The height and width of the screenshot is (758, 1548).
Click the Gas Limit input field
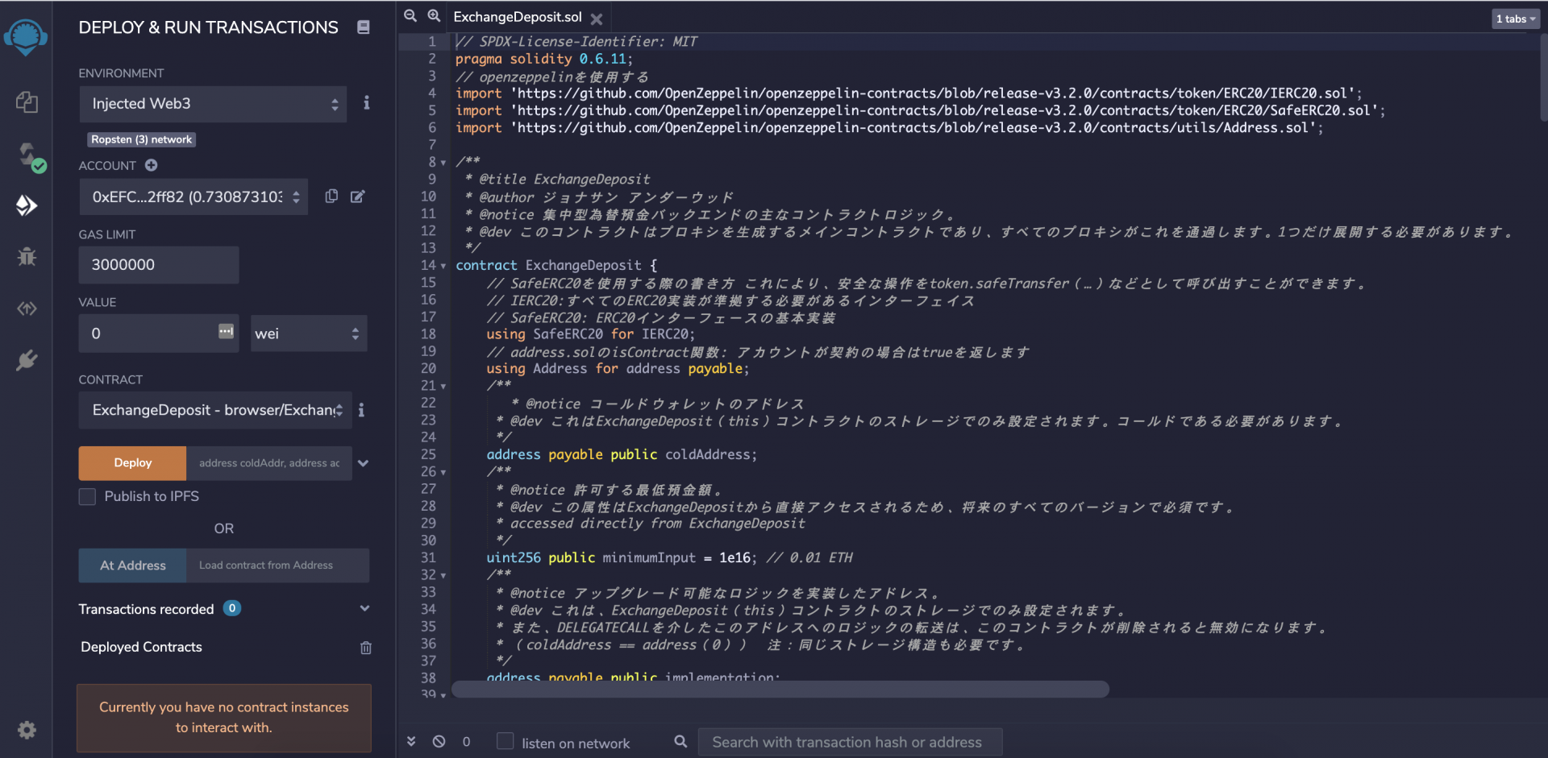pyautogui.click(x=159, y=265)
